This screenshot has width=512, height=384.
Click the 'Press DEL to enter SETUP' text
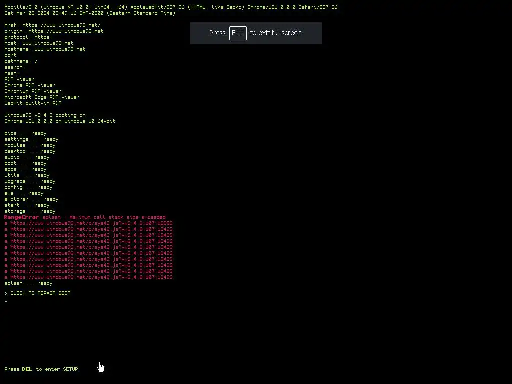[41, 369]
